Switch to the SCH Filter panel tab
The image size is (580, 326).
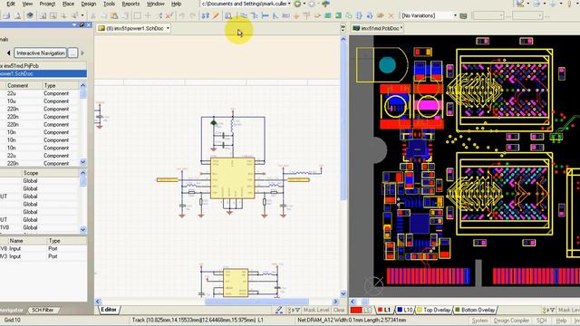coord(43,310)
